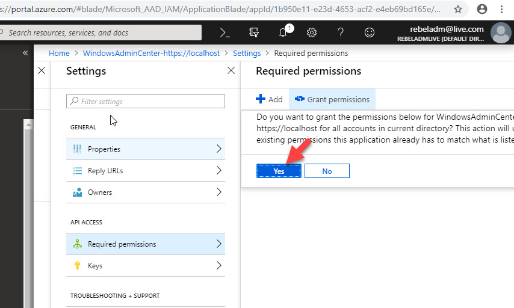The image size is (514, 308).
Task: Click the search magnifier in Filter settings
Action: pyautogui.click(x=75, y=101)
